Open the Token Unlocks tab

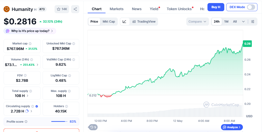point(179,9)
